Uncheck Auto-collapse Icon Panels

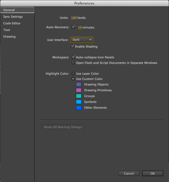pos(73,57)
